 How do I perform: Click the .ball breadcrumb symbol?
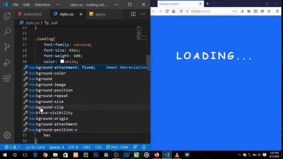54,23
